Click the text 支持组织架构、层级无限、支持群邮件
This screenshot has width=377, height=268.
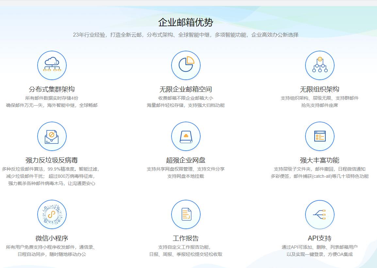(x=320, y=98)
